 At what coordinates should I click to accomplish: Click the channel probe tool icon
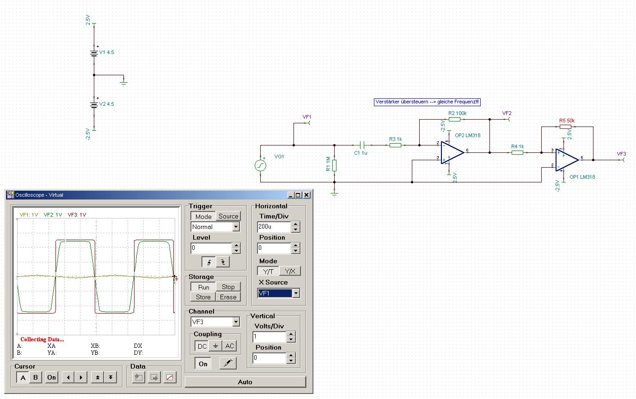pos(227,364)
